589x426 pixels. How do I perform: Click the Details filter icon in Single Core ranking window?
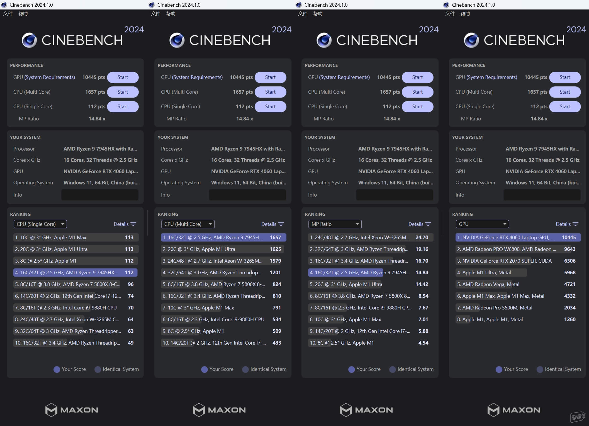click(x=133, y=224)
